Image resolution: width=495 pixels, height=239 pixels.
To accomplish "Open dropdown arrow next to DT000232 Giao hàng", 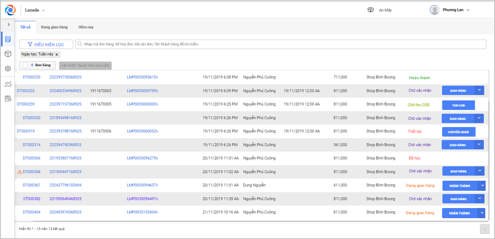I will [x=479, y=90].
